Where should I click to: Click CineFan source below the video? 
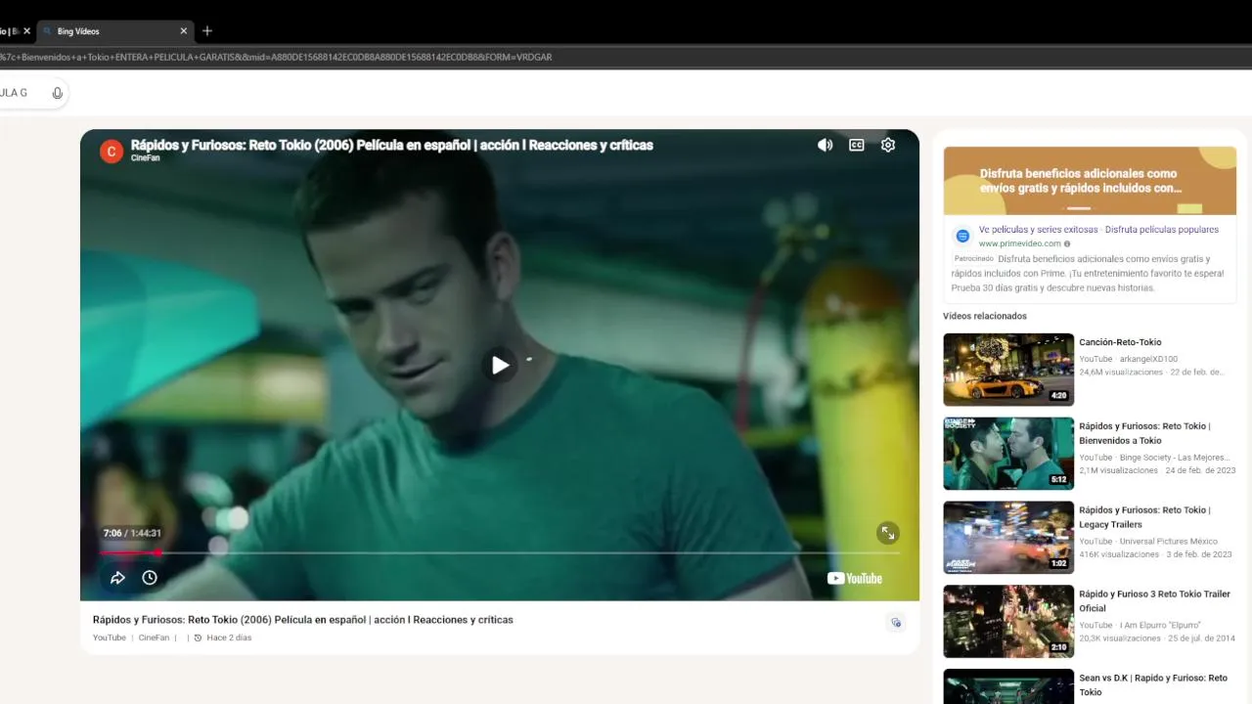pos(154,638)
